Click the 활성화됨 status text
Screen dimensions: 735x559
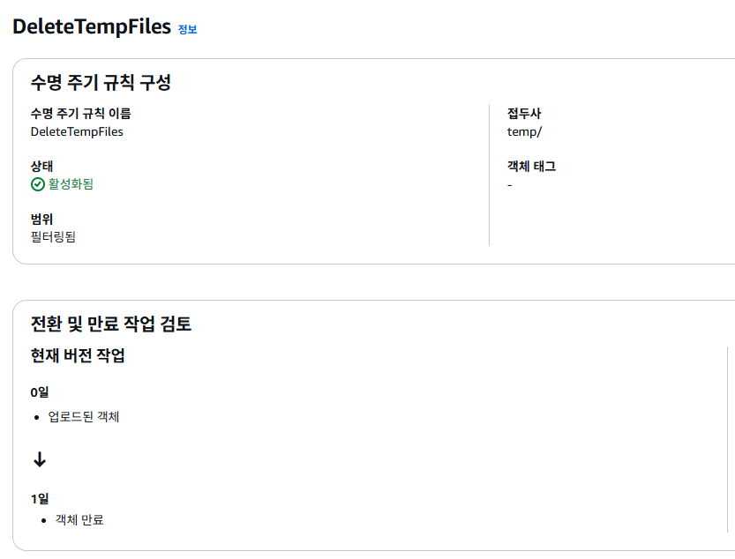71,184
